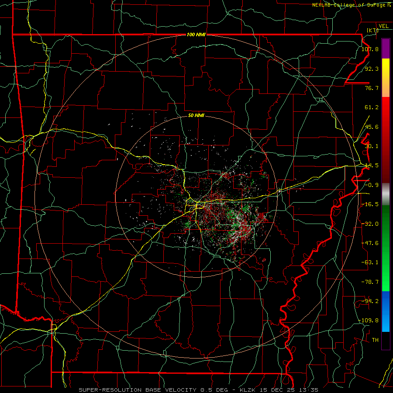Screen dimensions: 393x393
Task: Click the VEL legend title
Action: point(383,26)
